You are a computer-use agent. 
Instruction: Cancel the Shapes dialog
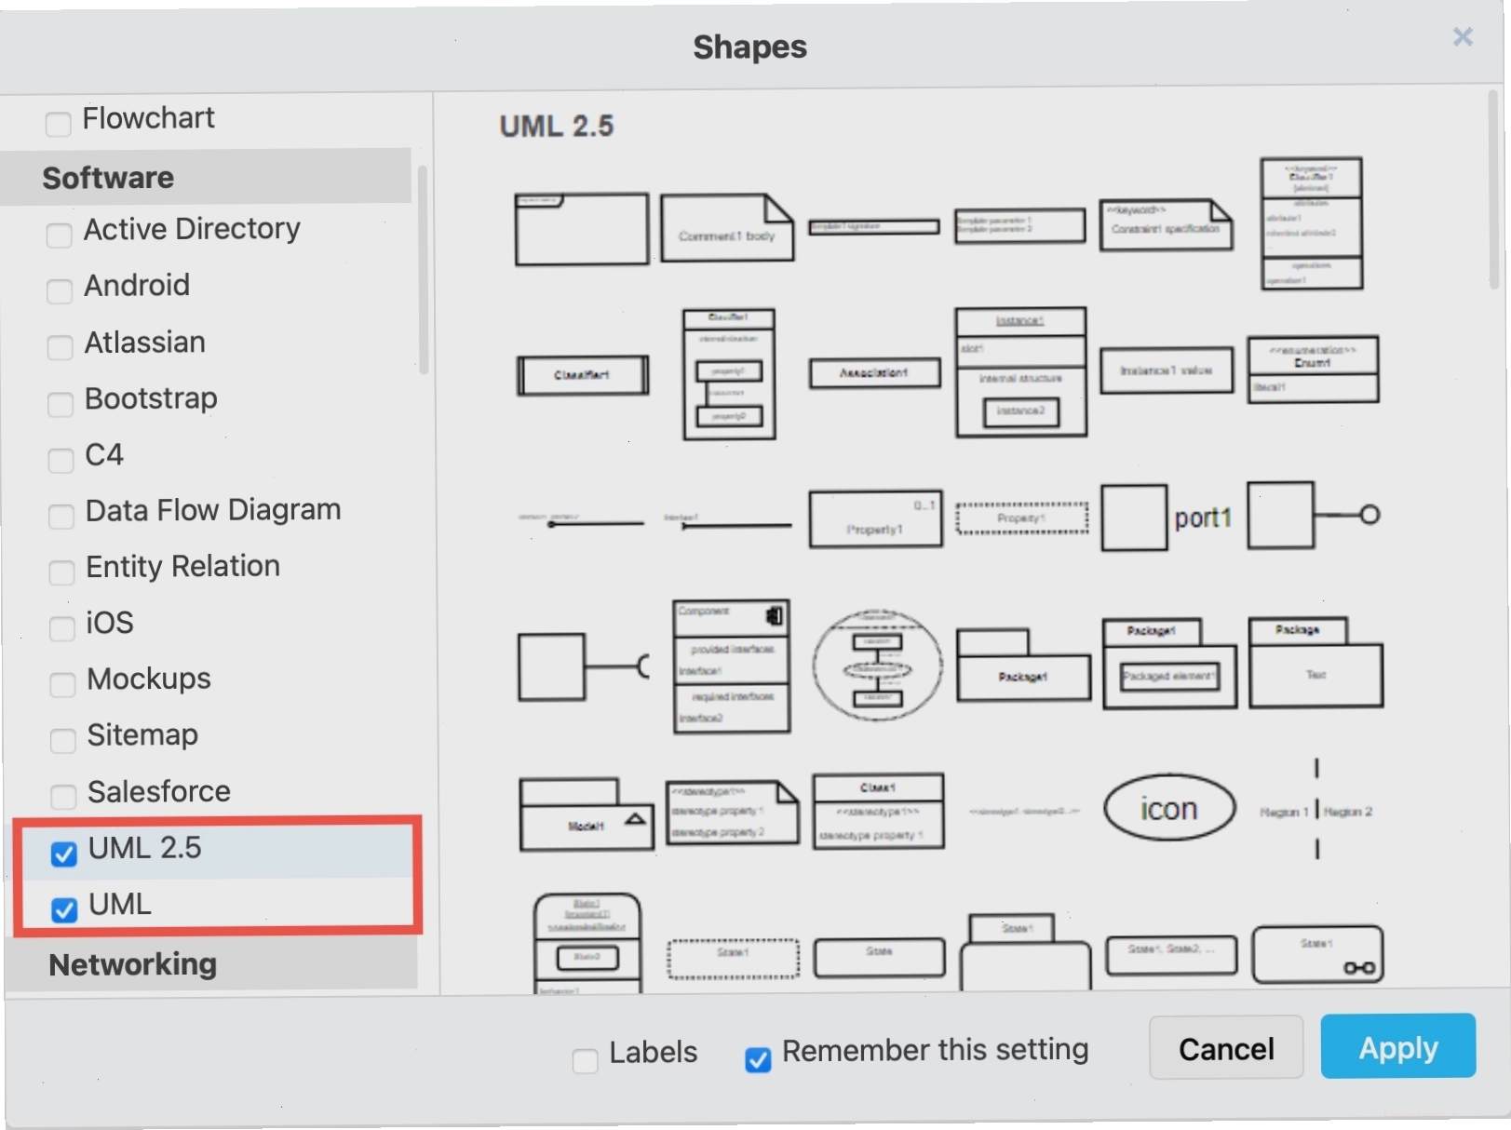tap(1226, 1048)
